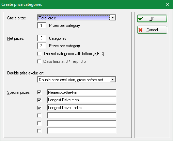The width and height of the screenshot is (173, 141).
Task: Check the fifth special prize checkbox
Action: 39,123
